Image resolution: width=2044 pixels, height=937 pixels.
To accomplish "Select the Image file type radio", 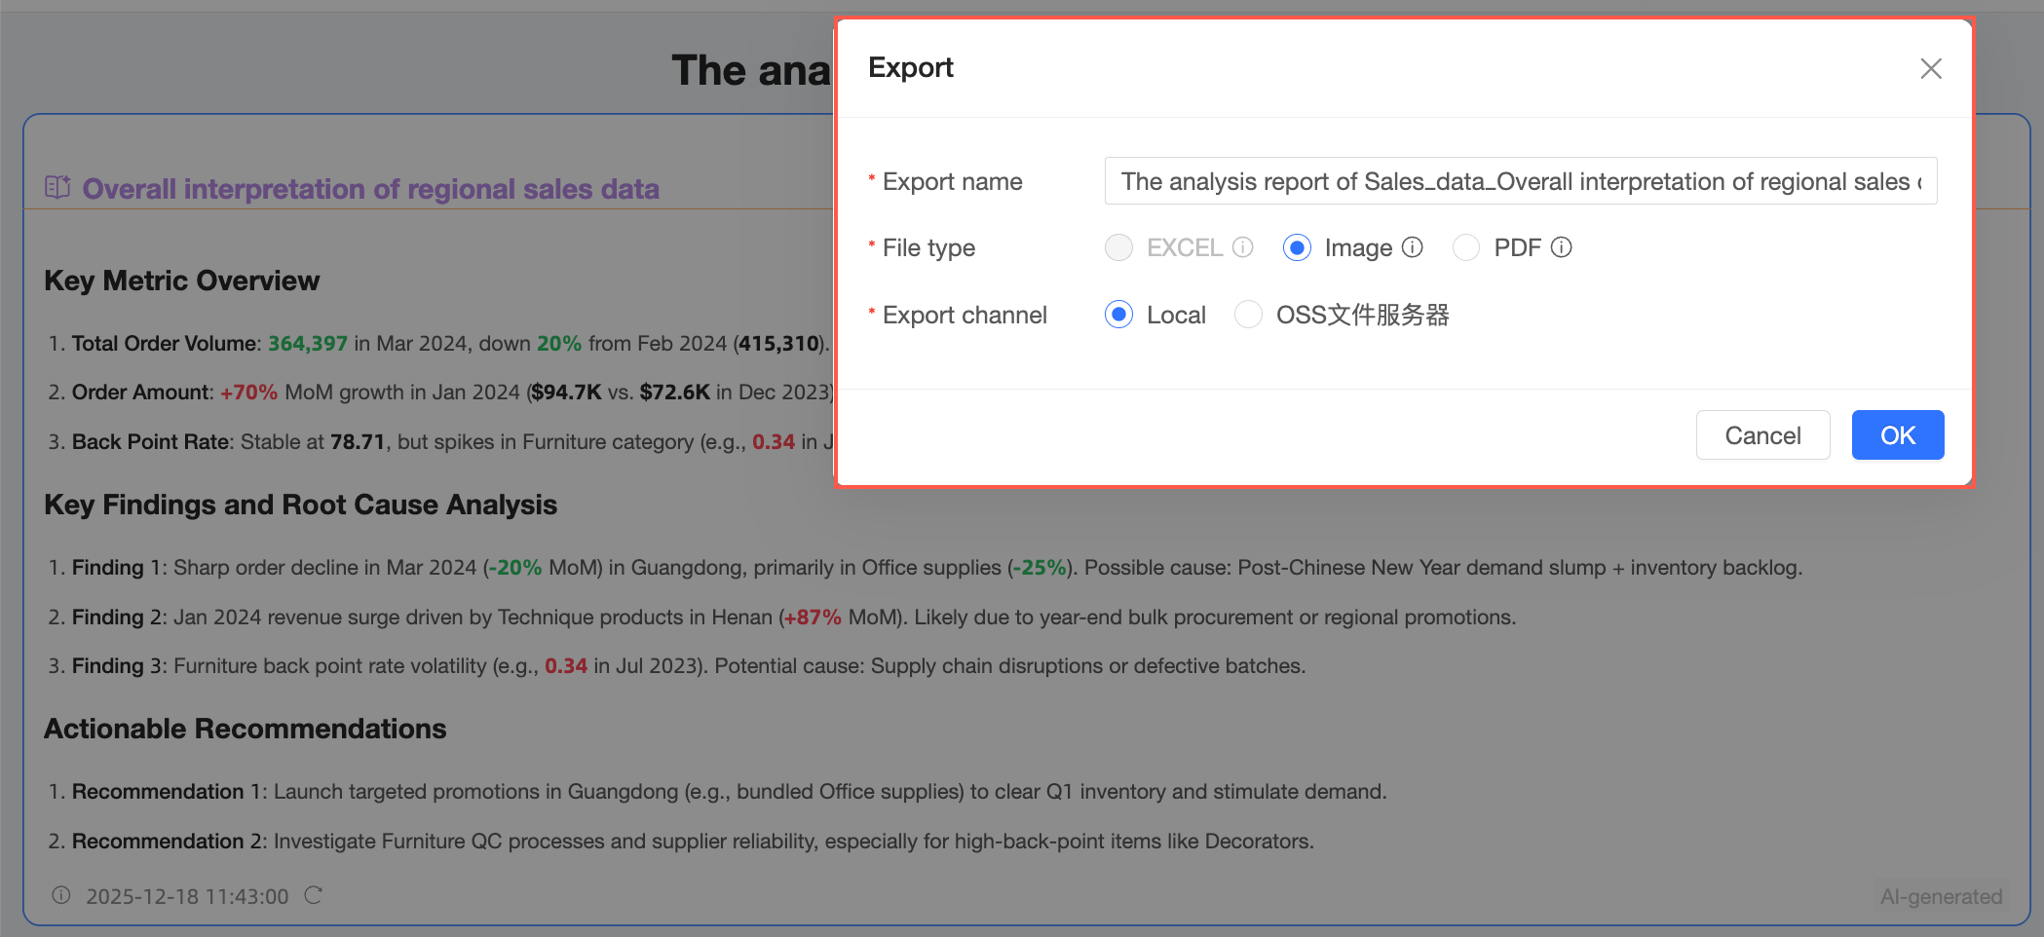I will [x=1297, y=247].
